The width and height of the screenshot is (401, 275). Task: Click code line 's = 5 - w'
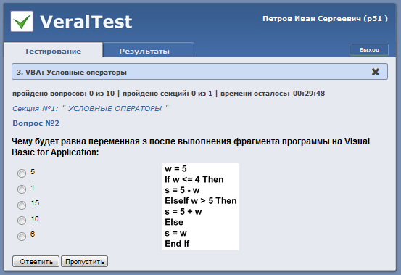click(182, 190)
